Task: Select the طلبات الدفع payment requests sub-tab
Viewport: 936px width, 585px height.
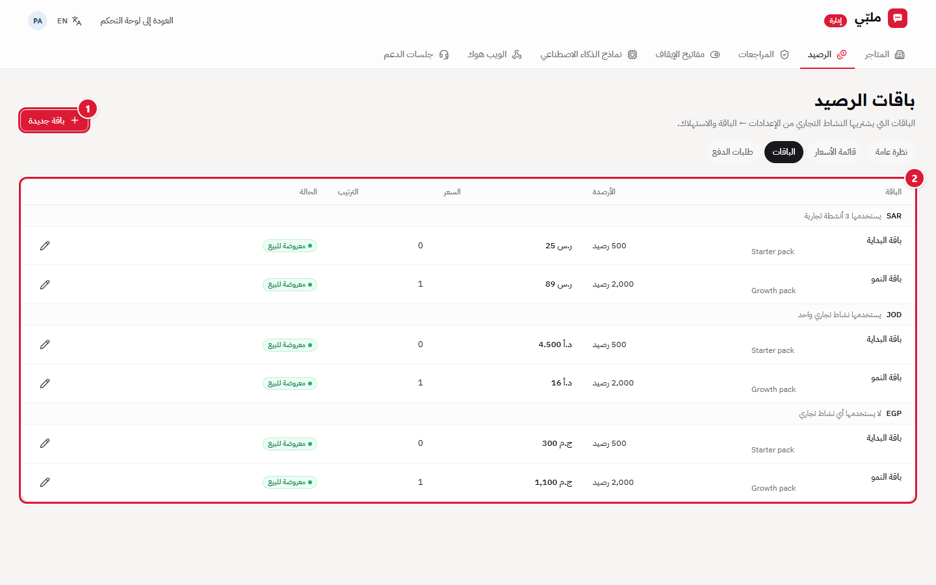Action: tap(733, 152)
